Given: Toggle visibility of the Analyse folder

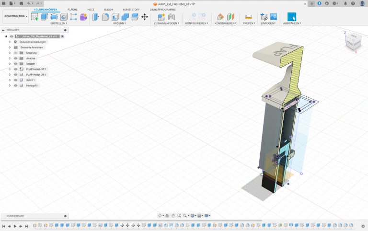Looking at the screenshot, I should coord(15,58).
